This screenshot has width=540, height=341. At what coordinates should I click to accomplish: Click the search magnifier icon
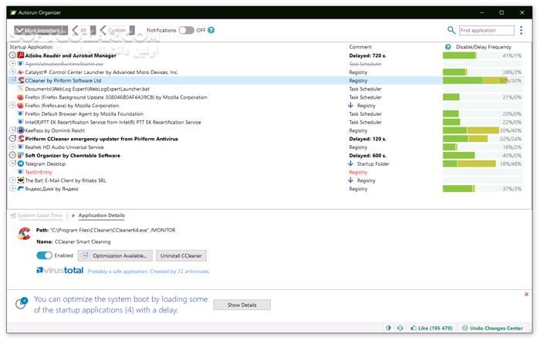[451, 31]
